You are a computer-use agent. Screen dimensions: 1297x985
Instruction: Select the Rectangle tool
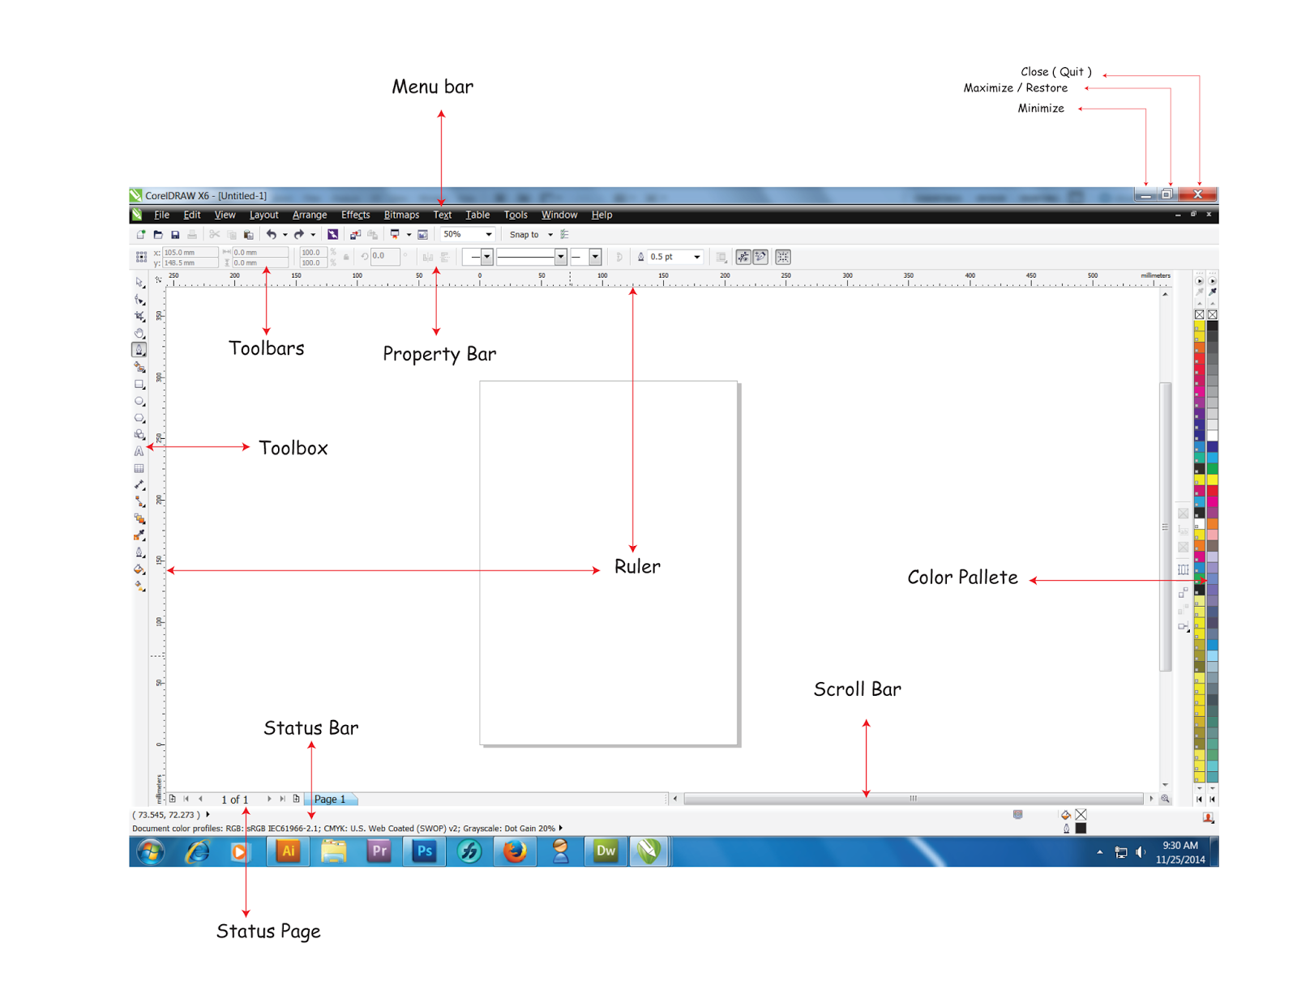[x=139, y=383]
